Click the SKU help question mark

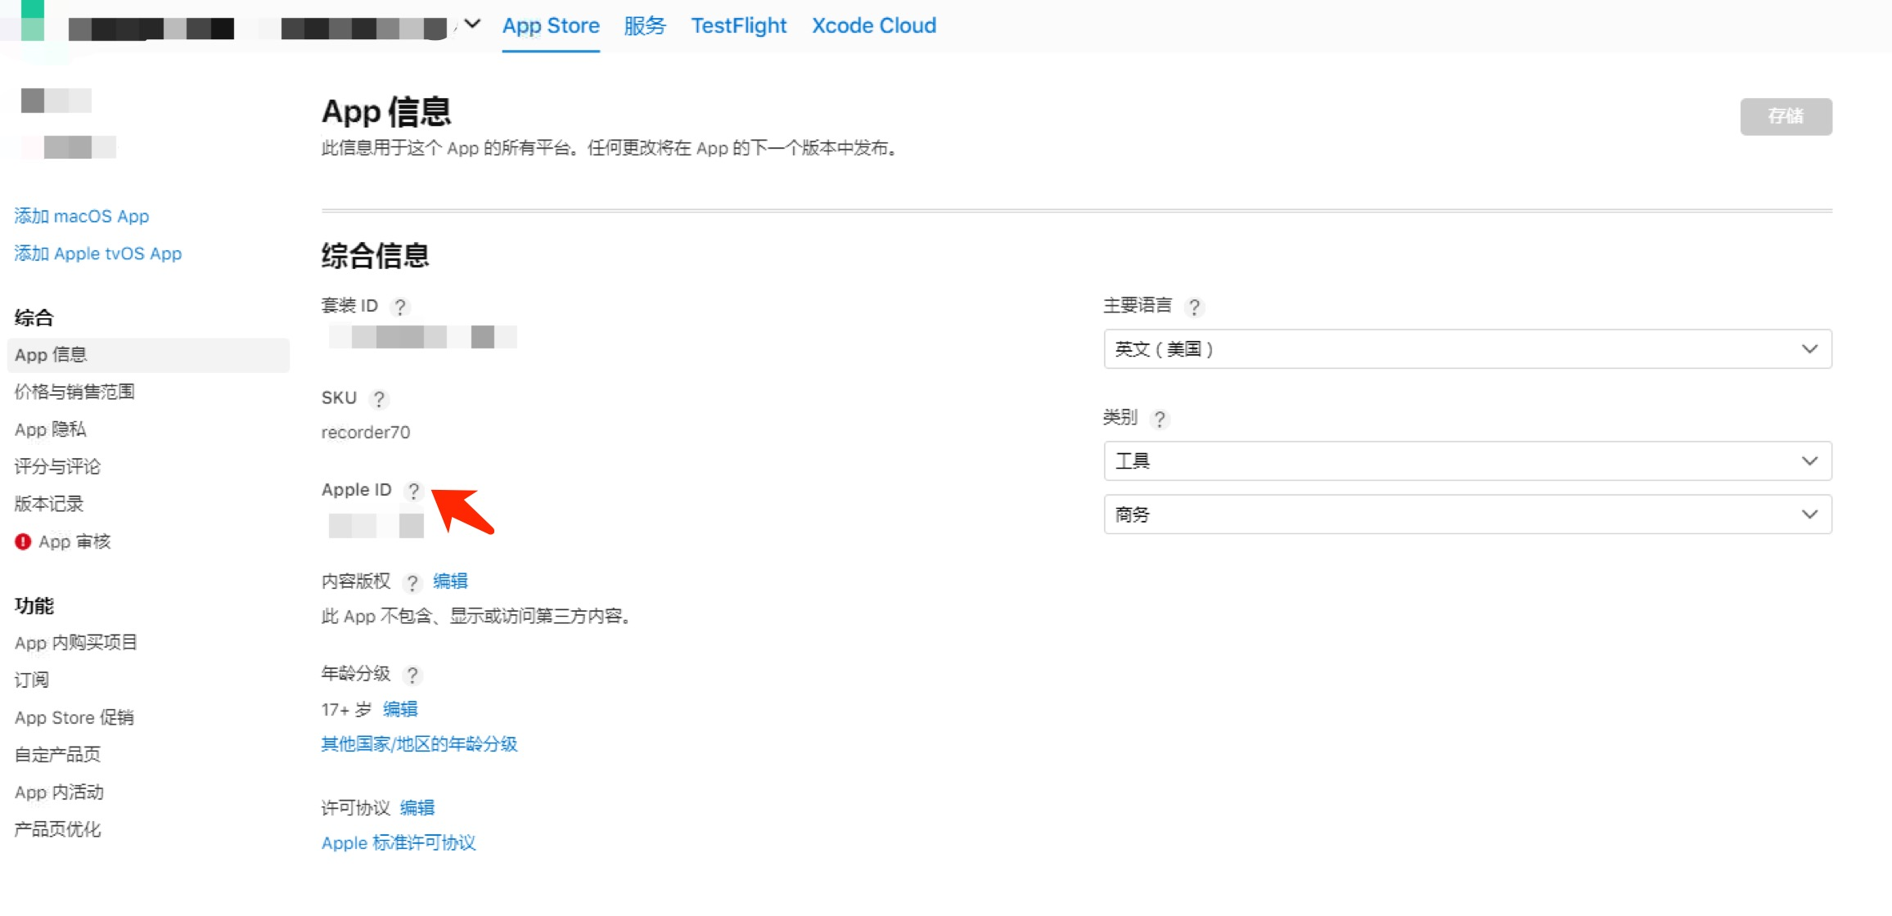[x=379, y=400]
